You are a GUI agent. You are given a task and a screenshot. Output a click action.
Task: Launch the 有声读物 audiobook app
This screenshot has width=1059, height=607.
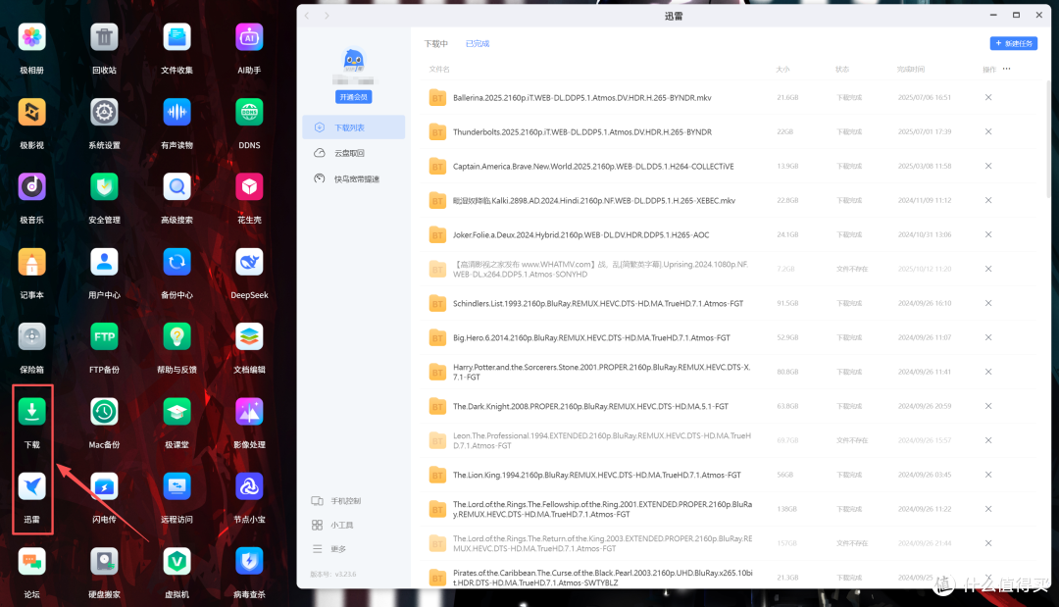pyautogui.click(x=176, y=113)
